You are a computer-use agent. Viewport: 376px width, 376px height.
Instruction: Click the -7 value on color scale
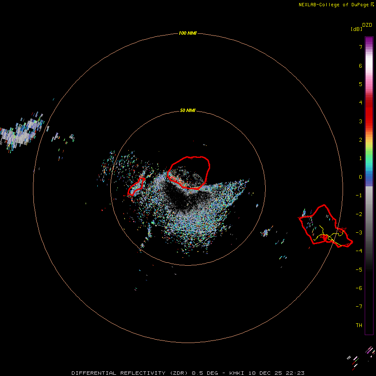359,307
